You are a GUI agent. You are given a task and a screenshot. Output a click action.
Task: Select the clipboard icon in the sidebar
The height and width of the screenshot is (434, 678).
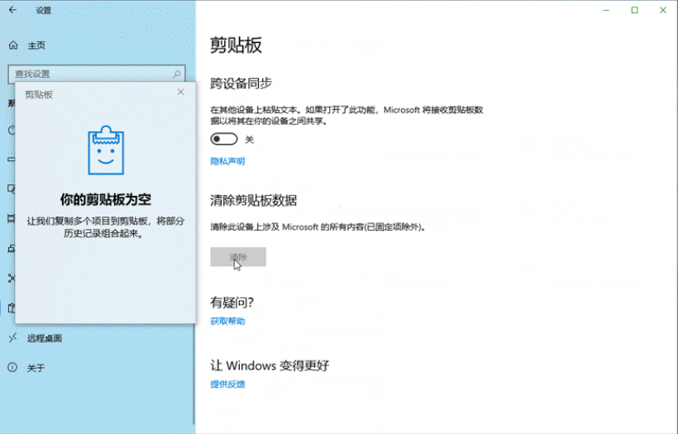pos(12,308)
